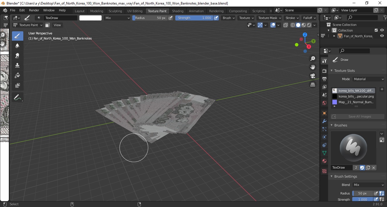Open the Material properties tab
Screen dimensions: 387x207
click(x=324, y=161)
